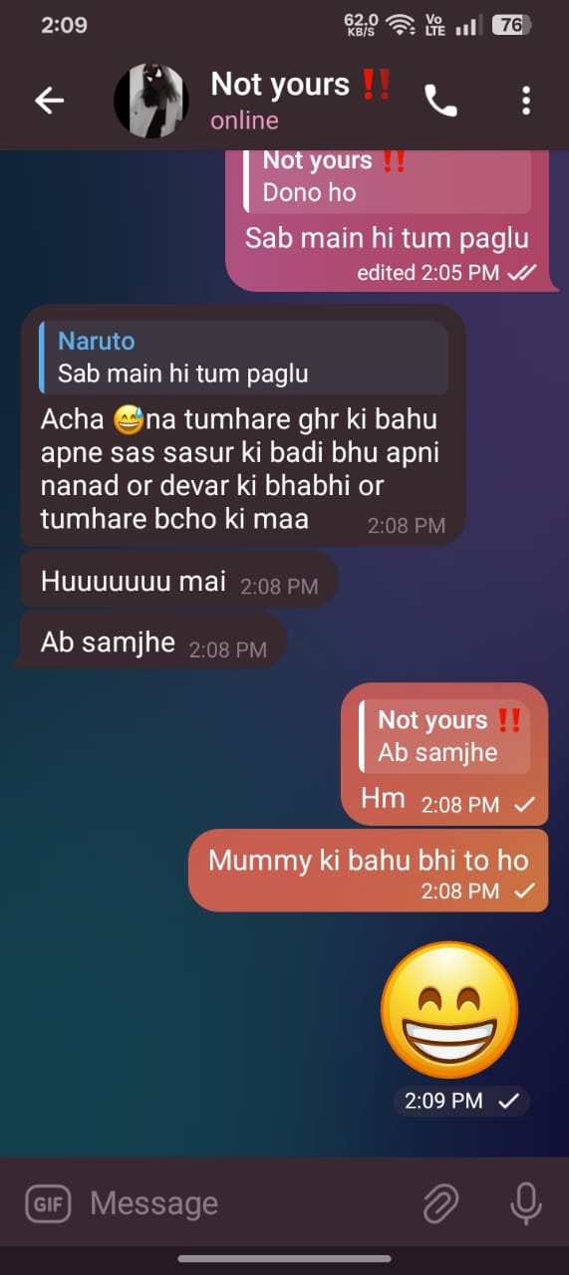Select the 'Huuuuuuu mai' message bubble
569x1275 pixels.
tap(179, 582)
